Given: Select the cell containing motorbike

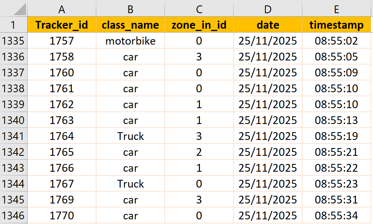Looking at the screenshot, I should point(131,41).
